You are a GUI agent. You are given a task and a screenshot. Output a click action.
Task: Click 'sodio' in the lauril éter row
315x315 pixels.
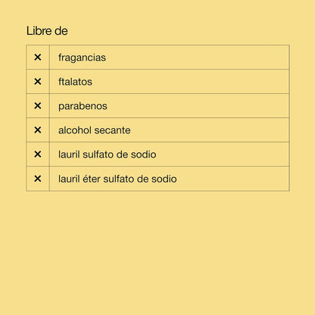[164, 179]
